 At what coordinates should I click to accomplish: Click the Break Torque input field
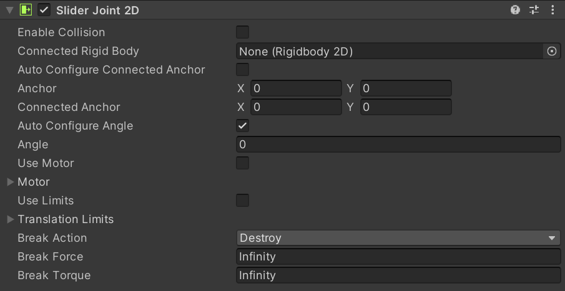398,275
